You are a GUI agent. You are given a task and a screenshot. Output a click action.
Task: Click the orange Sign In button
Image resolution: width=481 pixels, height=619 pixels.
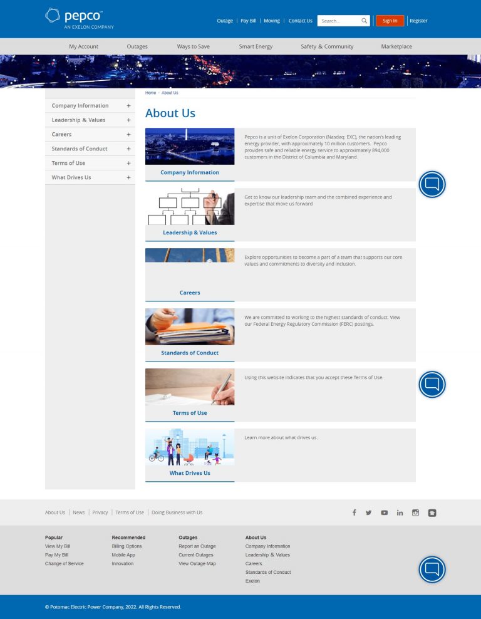click(x=390, y=21)
